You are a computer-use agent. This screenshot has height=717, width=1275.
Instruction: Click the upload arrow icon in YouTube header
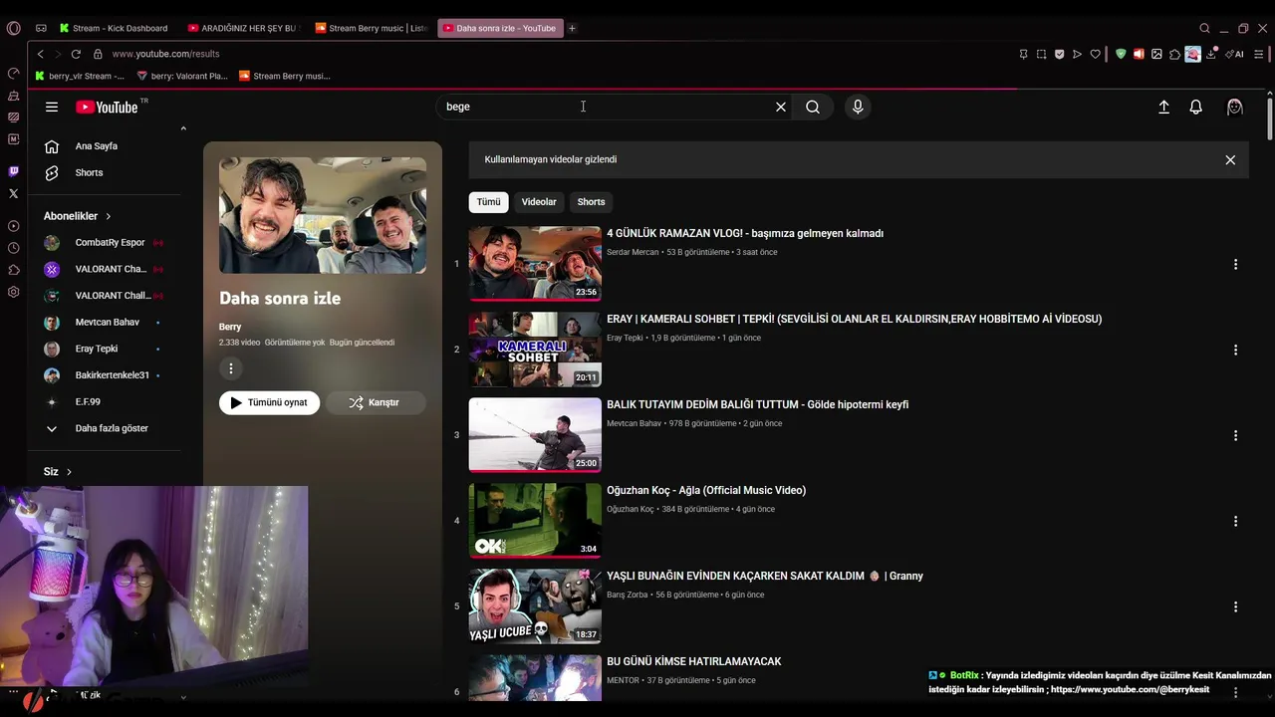(1163, 107)
